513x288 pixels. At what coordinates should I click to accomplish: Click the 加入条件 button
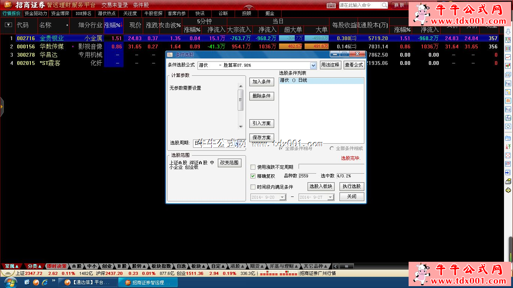(262, 82)
